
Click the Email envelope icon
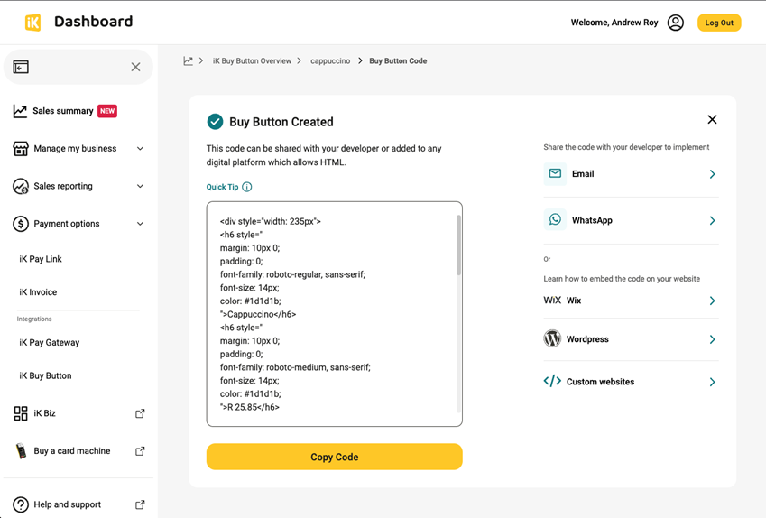click(x=555, y=173)
